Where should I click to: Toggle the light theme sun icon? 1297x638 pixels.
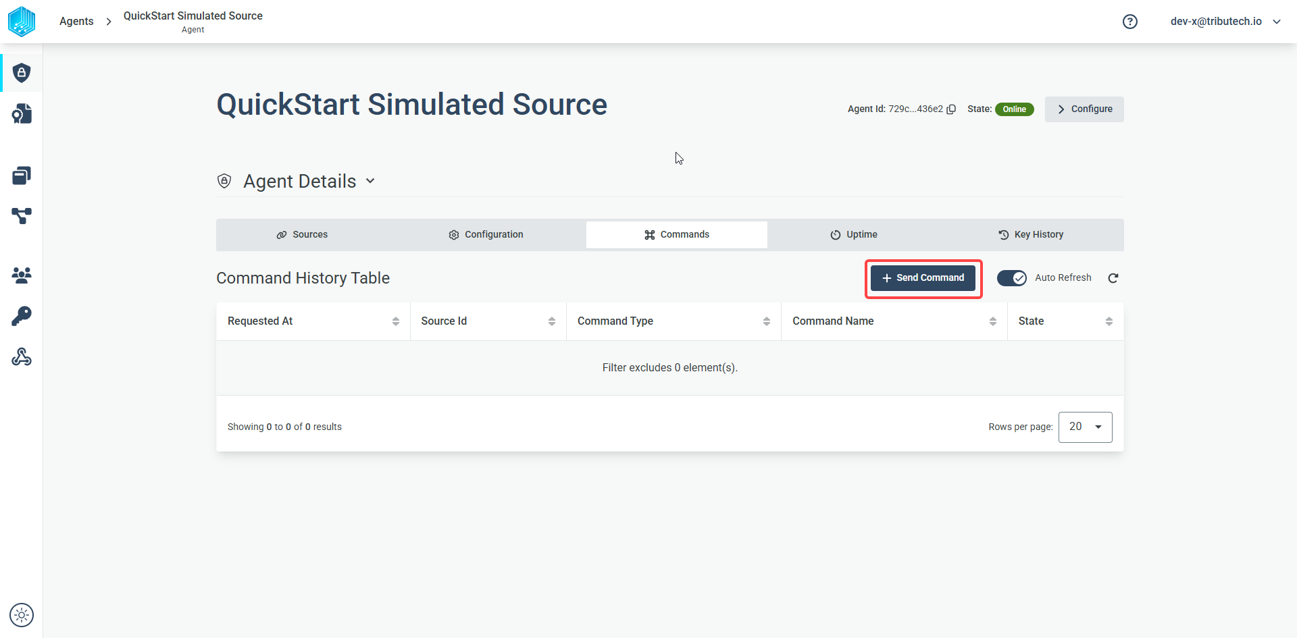tap(22, 615)
